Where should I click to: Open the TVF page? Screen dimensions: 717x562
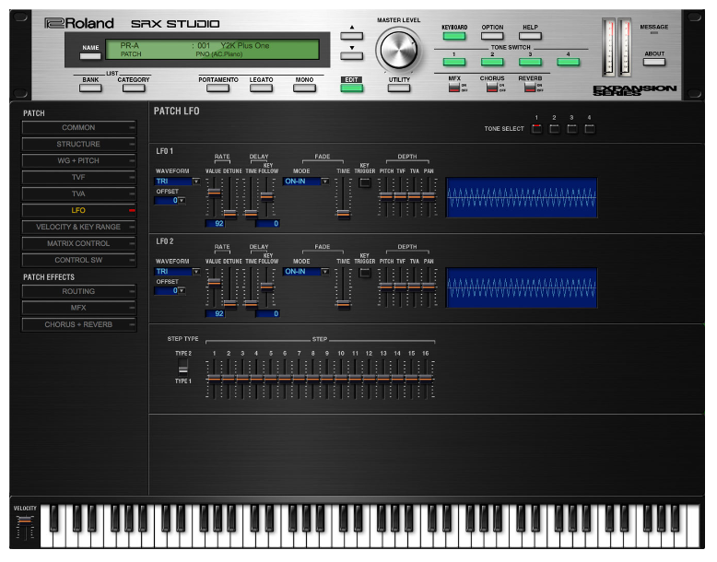coord(78,177)
